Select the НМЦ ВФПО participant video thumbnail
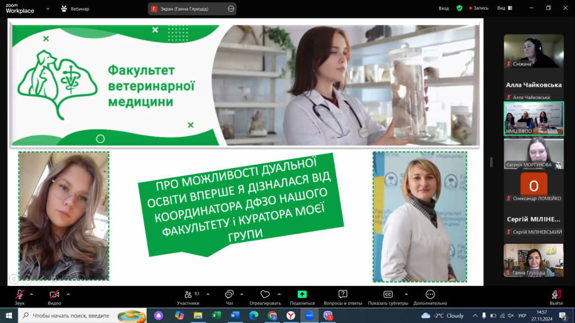Viewport: 575px width, 323px height. click(x=533, y=118)
